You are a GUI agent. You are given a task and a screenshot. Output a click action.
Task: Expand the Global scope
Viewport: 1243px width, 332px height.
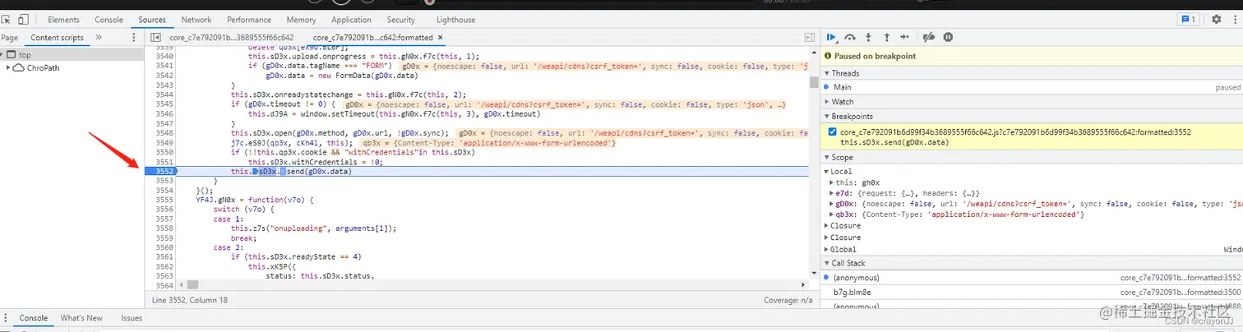point(826,249)
